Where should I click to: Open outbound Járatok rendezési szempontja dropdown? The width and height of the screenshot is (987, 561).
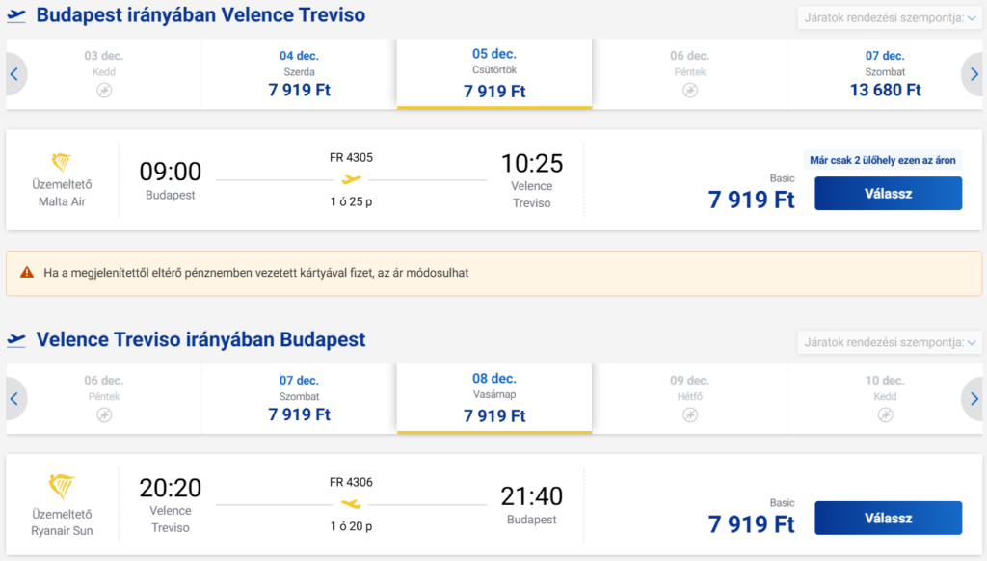point(890,17)
